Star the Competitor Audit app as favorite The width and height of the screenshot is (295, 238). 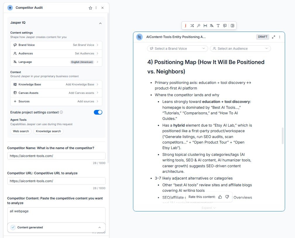click(90, 8)
